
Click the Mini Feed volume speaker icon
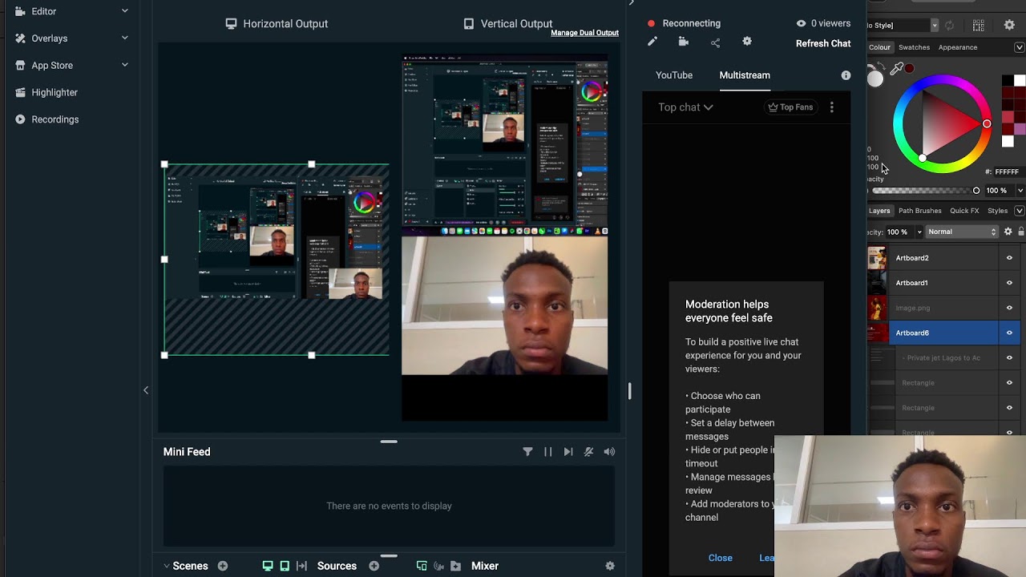click(x=609, y=452)
